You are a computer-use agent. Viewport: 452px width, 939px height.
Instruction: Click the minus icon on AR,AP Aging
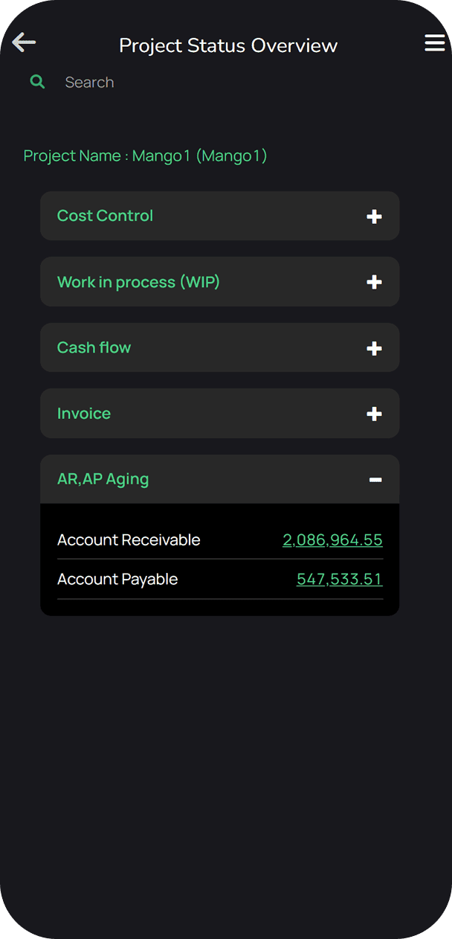(x=375, y=480)
